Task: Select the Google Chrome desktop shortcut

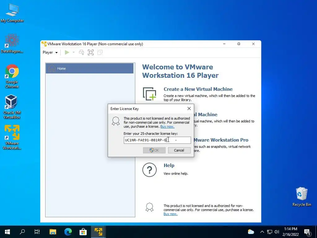Action: tap(12, 76)
